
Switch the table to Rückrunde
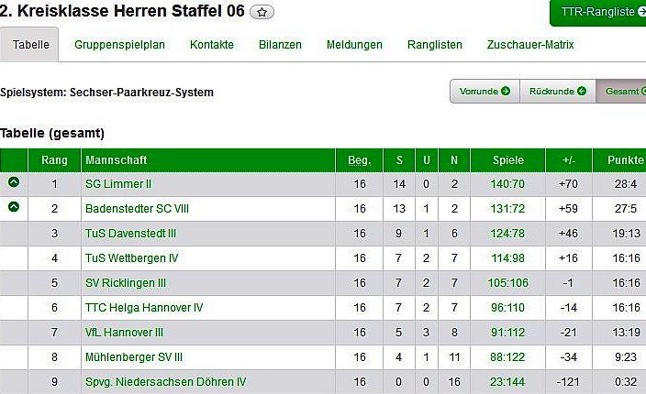[551, 91]
